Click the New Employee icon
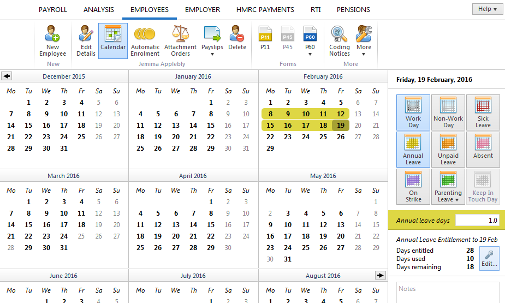505x303 pixels. [52, 34]
